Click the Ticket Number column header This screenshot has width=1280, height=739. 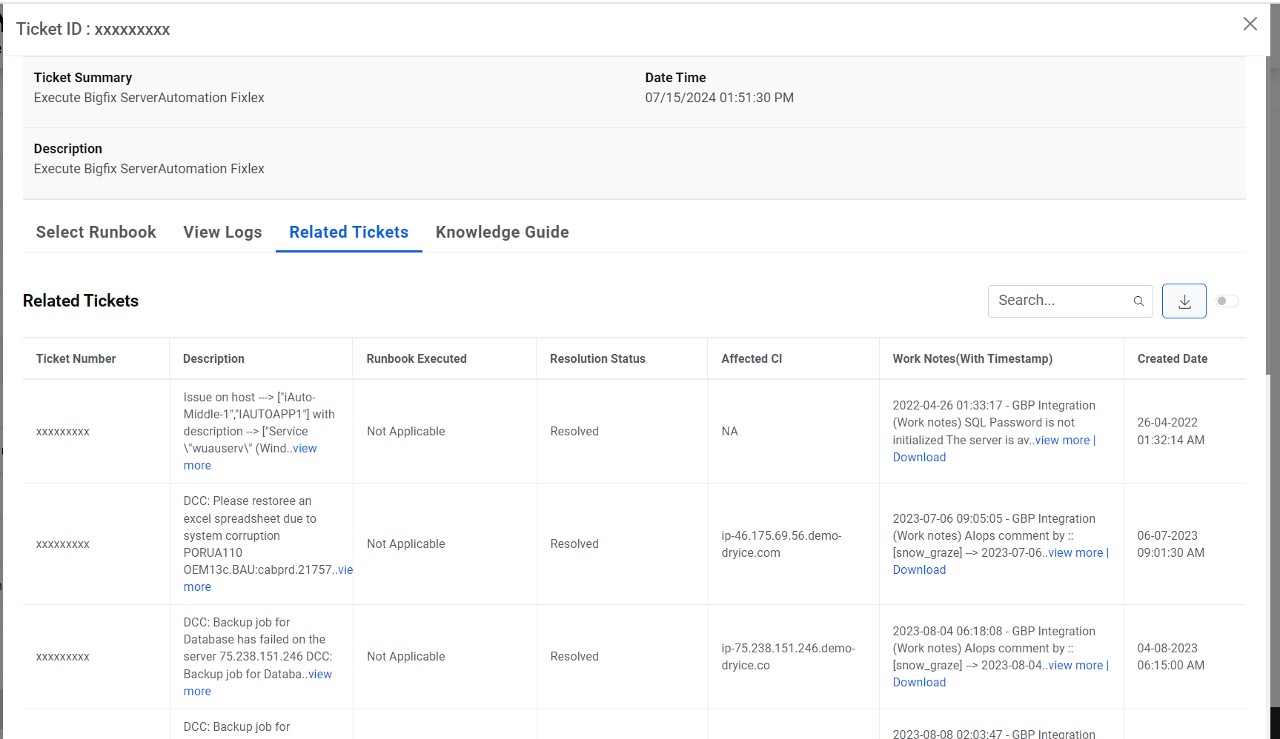pyautogui.click(x=76, y=359)
